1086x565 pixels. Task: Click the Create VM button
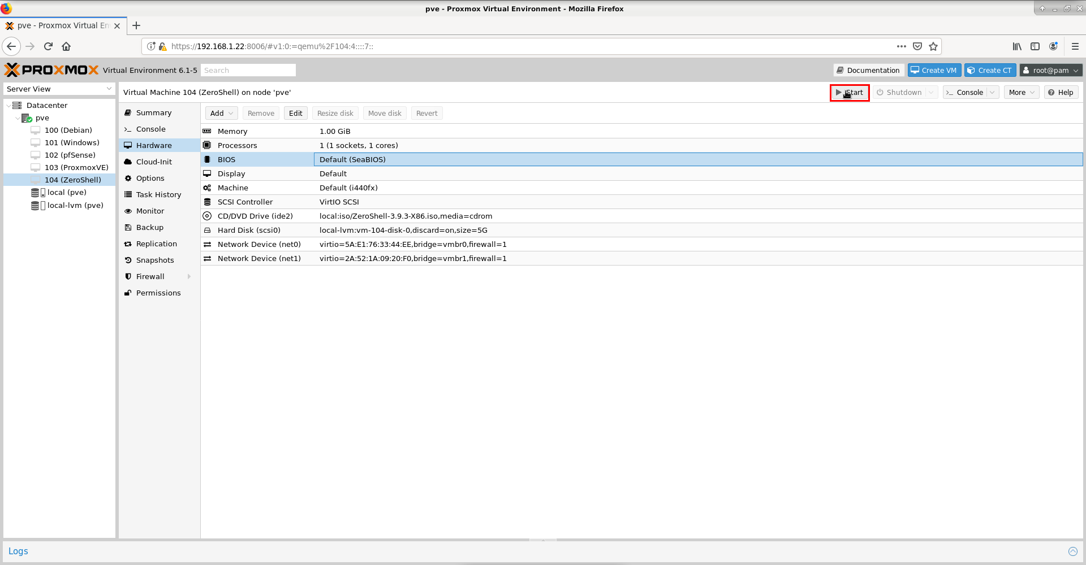934,70
